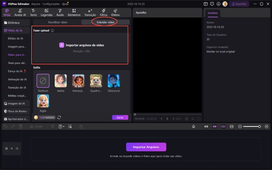Select the Texto tool
This screenshot has height=170, width=272.
point(33,13)
